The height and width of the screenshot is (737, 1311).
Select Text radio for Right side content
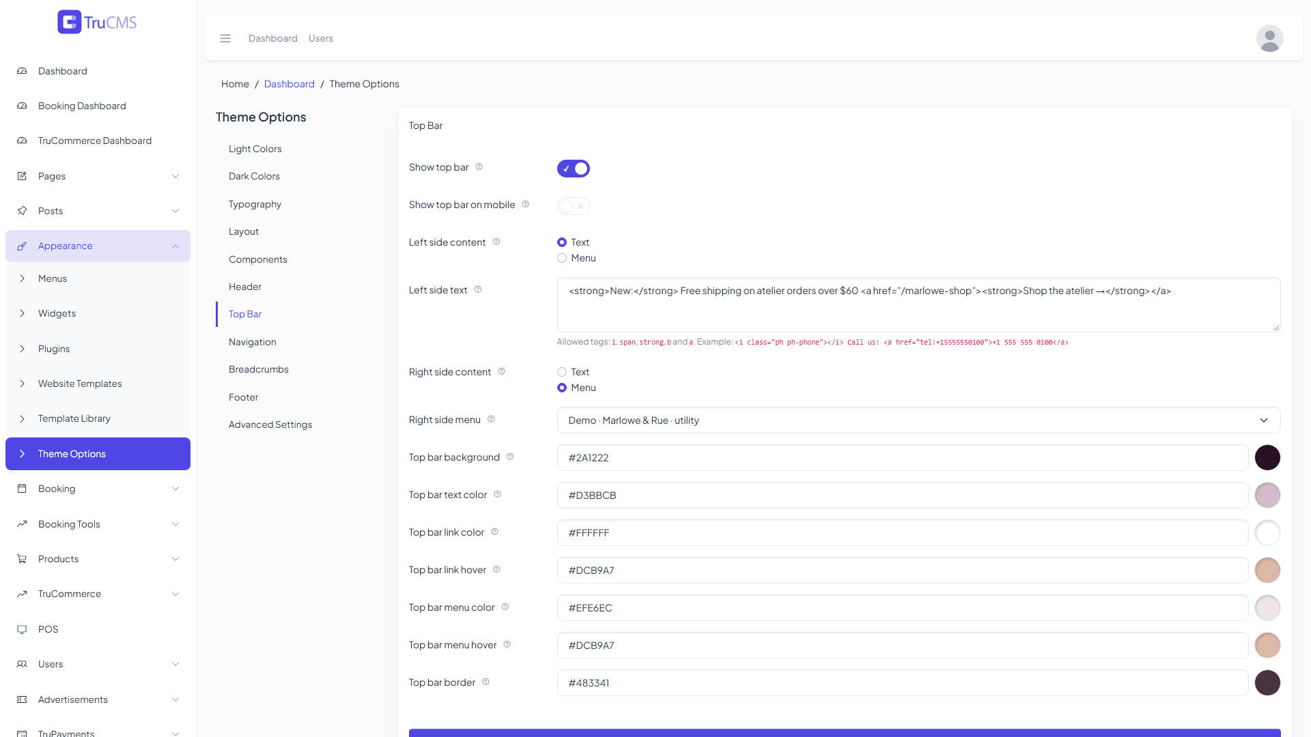coord(562,372)
